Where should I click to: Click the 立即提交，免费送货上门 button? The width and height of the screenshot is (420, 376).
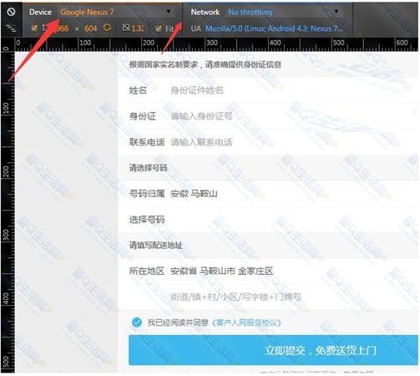pos(273,350)
